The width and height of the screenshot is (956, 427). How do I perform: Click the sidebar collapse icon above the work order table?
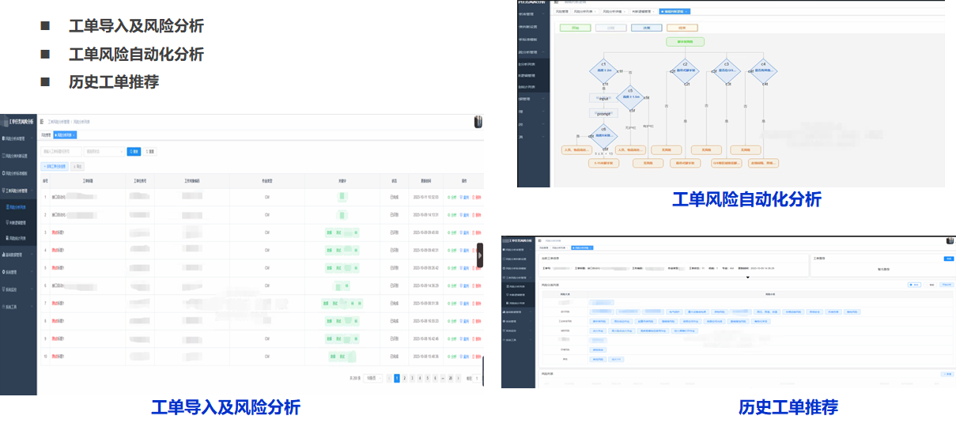pyautogui.click(x=42, y=122)
